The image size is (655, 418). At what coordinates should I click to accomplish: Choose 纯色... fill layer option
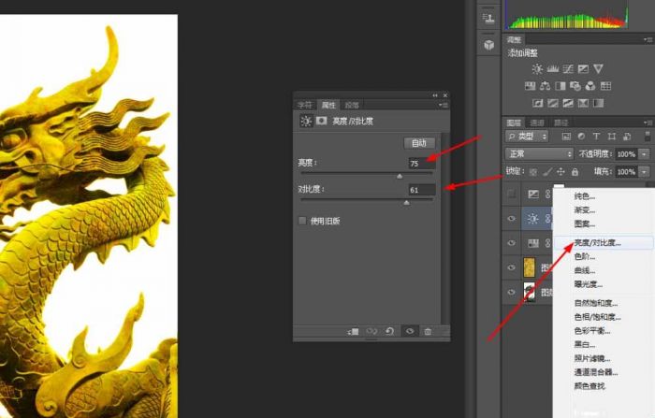coord(585,195)
